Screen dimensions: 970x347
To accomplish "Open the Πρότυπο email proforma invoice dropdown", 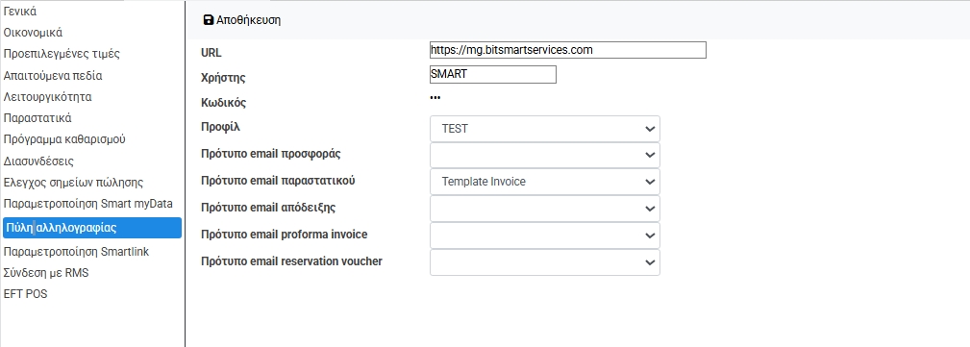I will click(x=545, y=235).
